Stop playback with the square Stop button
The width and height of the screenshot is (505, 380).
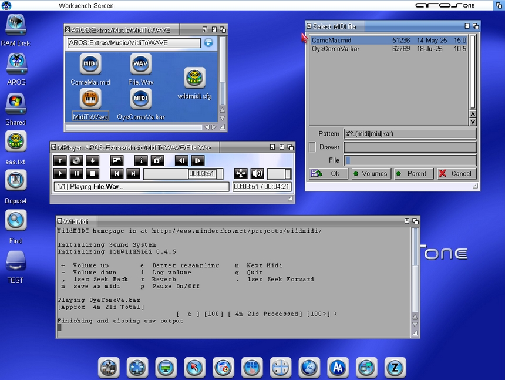[x=92, y=173]
